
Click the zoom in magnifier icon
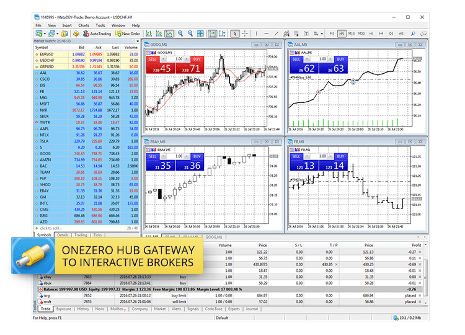(x=180, y=33)
